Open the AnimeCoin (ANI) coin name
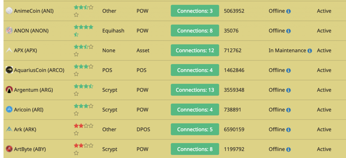 pos(34,11)
